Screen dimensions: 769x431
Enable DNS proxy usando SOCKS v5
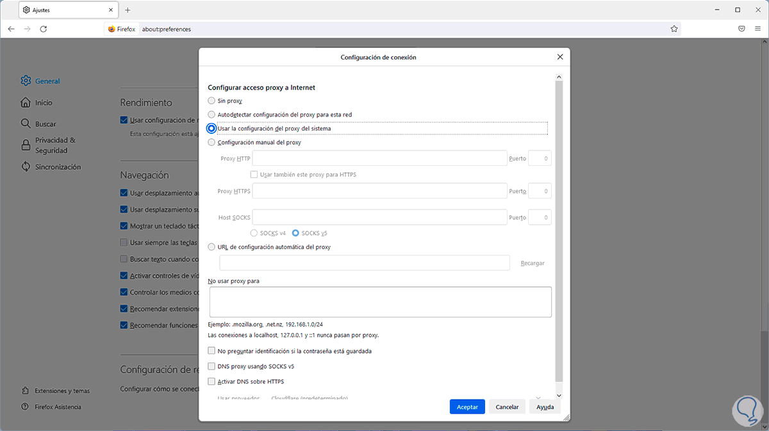coord(212,366)
